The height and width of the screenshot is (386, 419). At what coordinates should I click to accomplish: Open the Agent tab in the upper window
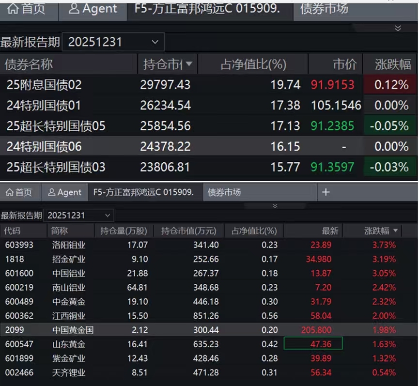pyautogui.click(x=93, y=11)
